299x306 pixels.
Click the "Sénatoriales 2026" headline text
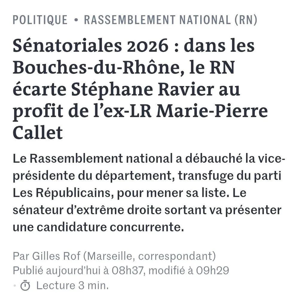click(x=90, y=46)
